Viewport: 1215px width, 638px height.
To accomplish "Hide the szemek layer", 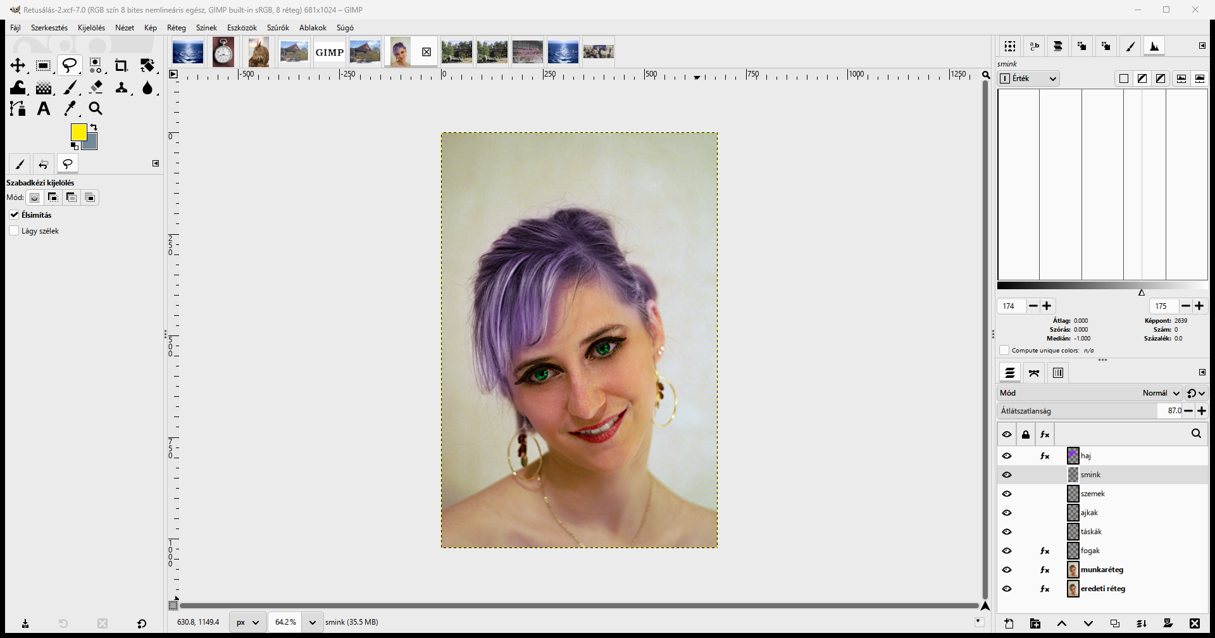I will point(1007,494).
